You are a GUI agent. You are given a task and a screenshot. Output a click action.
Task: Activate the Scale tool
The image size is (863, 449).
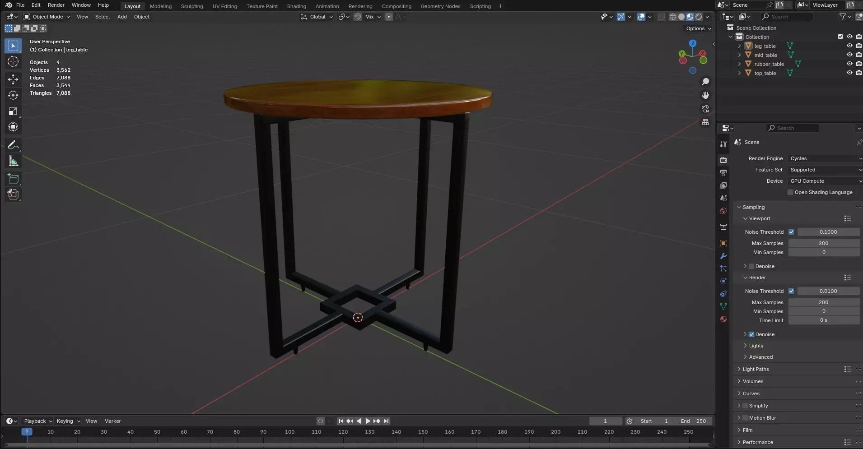tap(13, 111)
